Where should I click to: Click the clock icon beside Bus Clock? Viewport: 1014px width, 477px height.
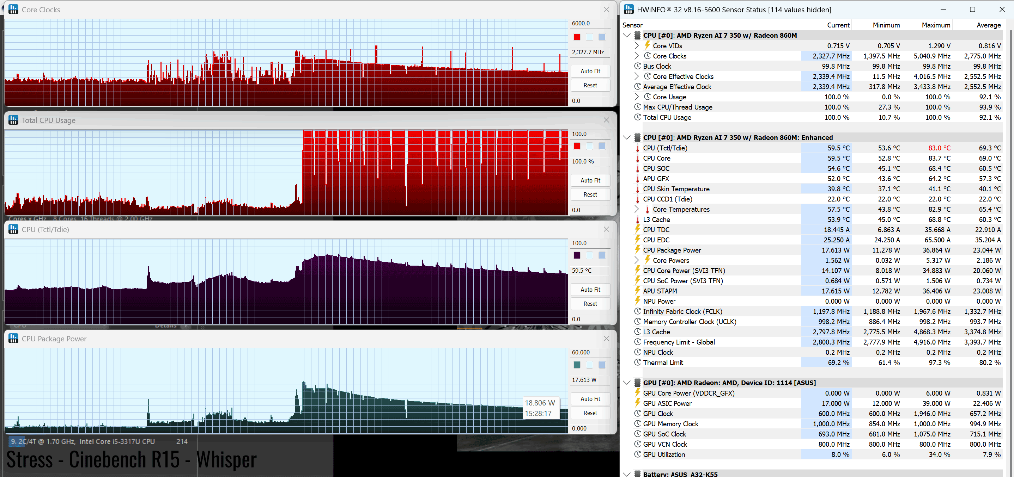[x=638, y=66]
